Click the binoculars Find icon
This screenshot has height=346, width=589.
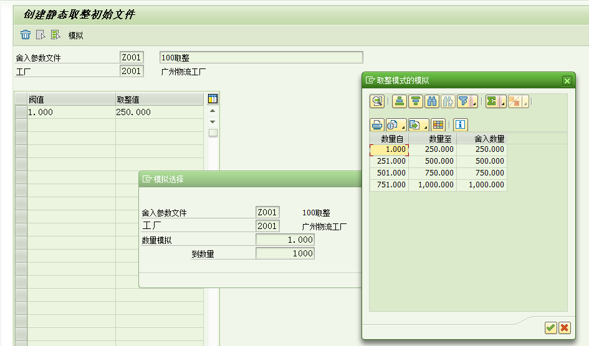pos(431,102)
